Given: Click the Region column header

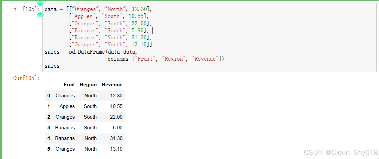Looking at the screenshot, I should 88,85.
